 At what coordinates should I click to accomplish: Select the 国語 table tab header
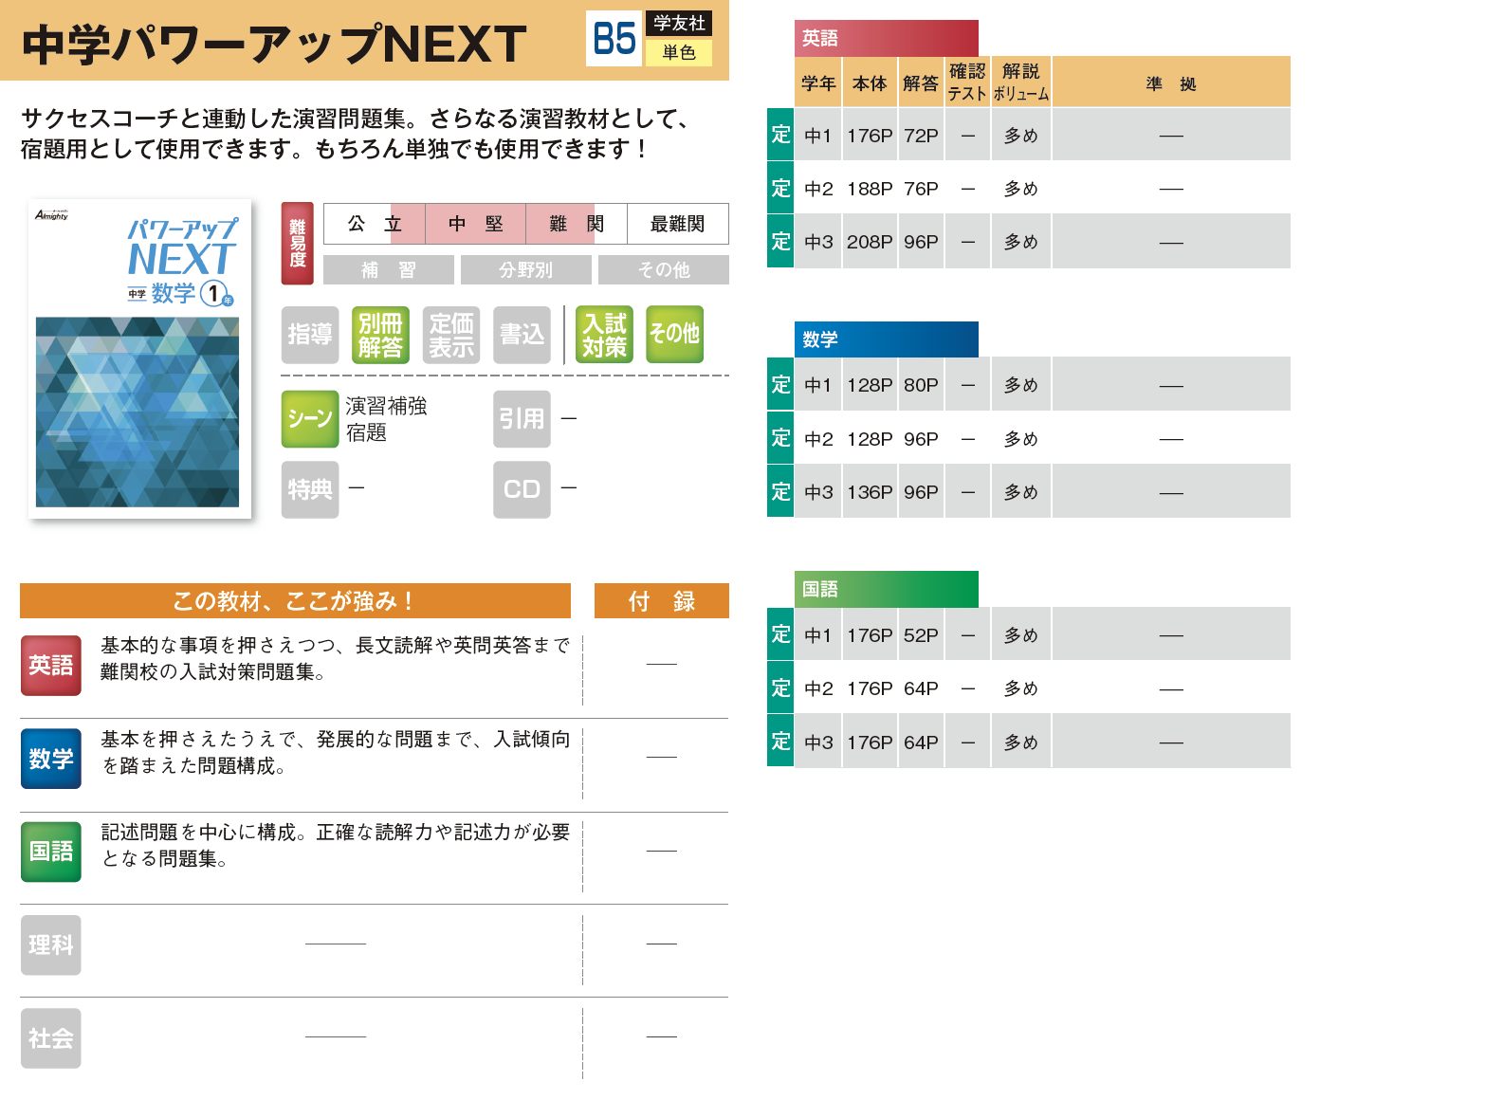tap(887, 589)
